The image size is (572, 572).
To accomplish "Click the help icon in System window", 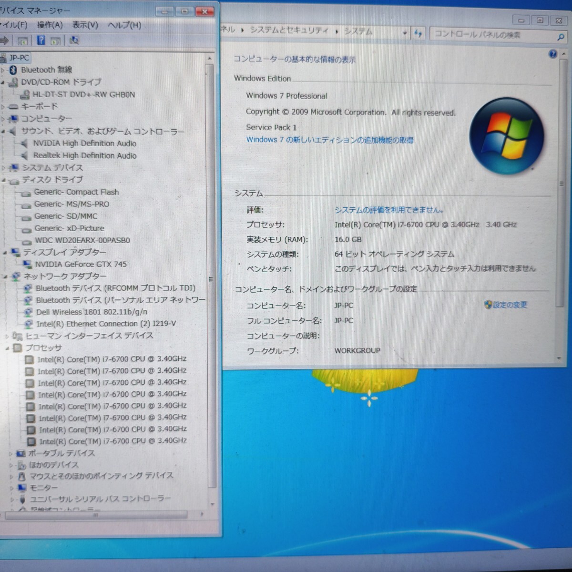I will click(x=552, y=54).
